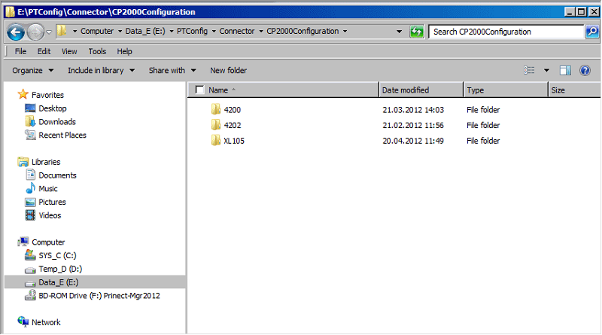Select the XL105 folder icon

(x=216, y=141)
